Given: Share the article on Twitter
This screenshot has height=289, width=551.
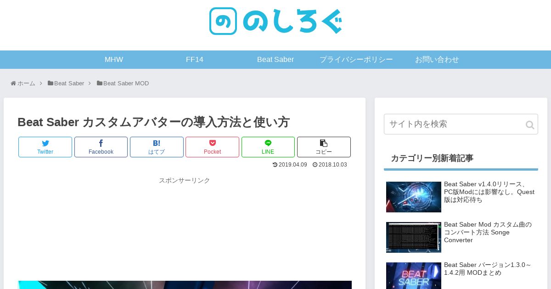Looking at the screenshot, I should 45,147.
